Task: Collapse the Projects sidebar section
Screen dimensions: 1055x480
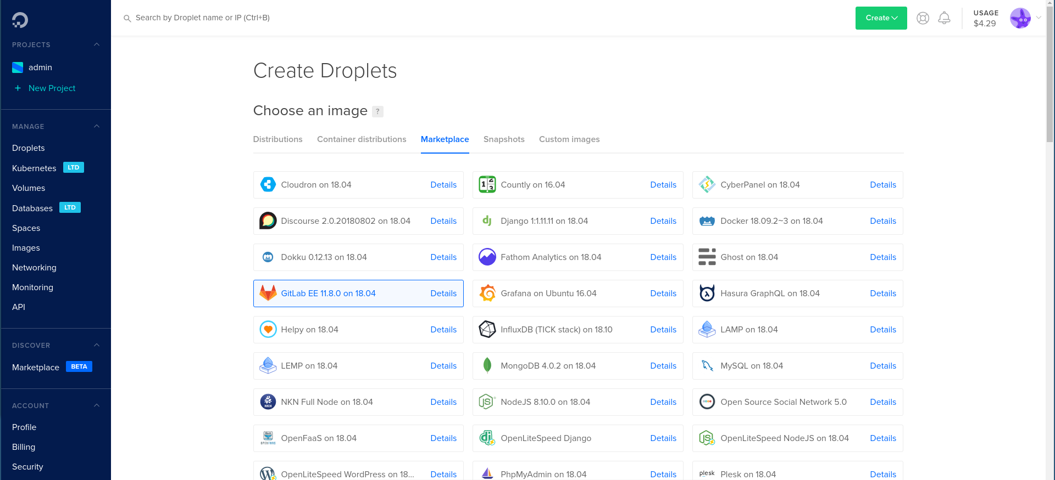Action: coord(97,44)
